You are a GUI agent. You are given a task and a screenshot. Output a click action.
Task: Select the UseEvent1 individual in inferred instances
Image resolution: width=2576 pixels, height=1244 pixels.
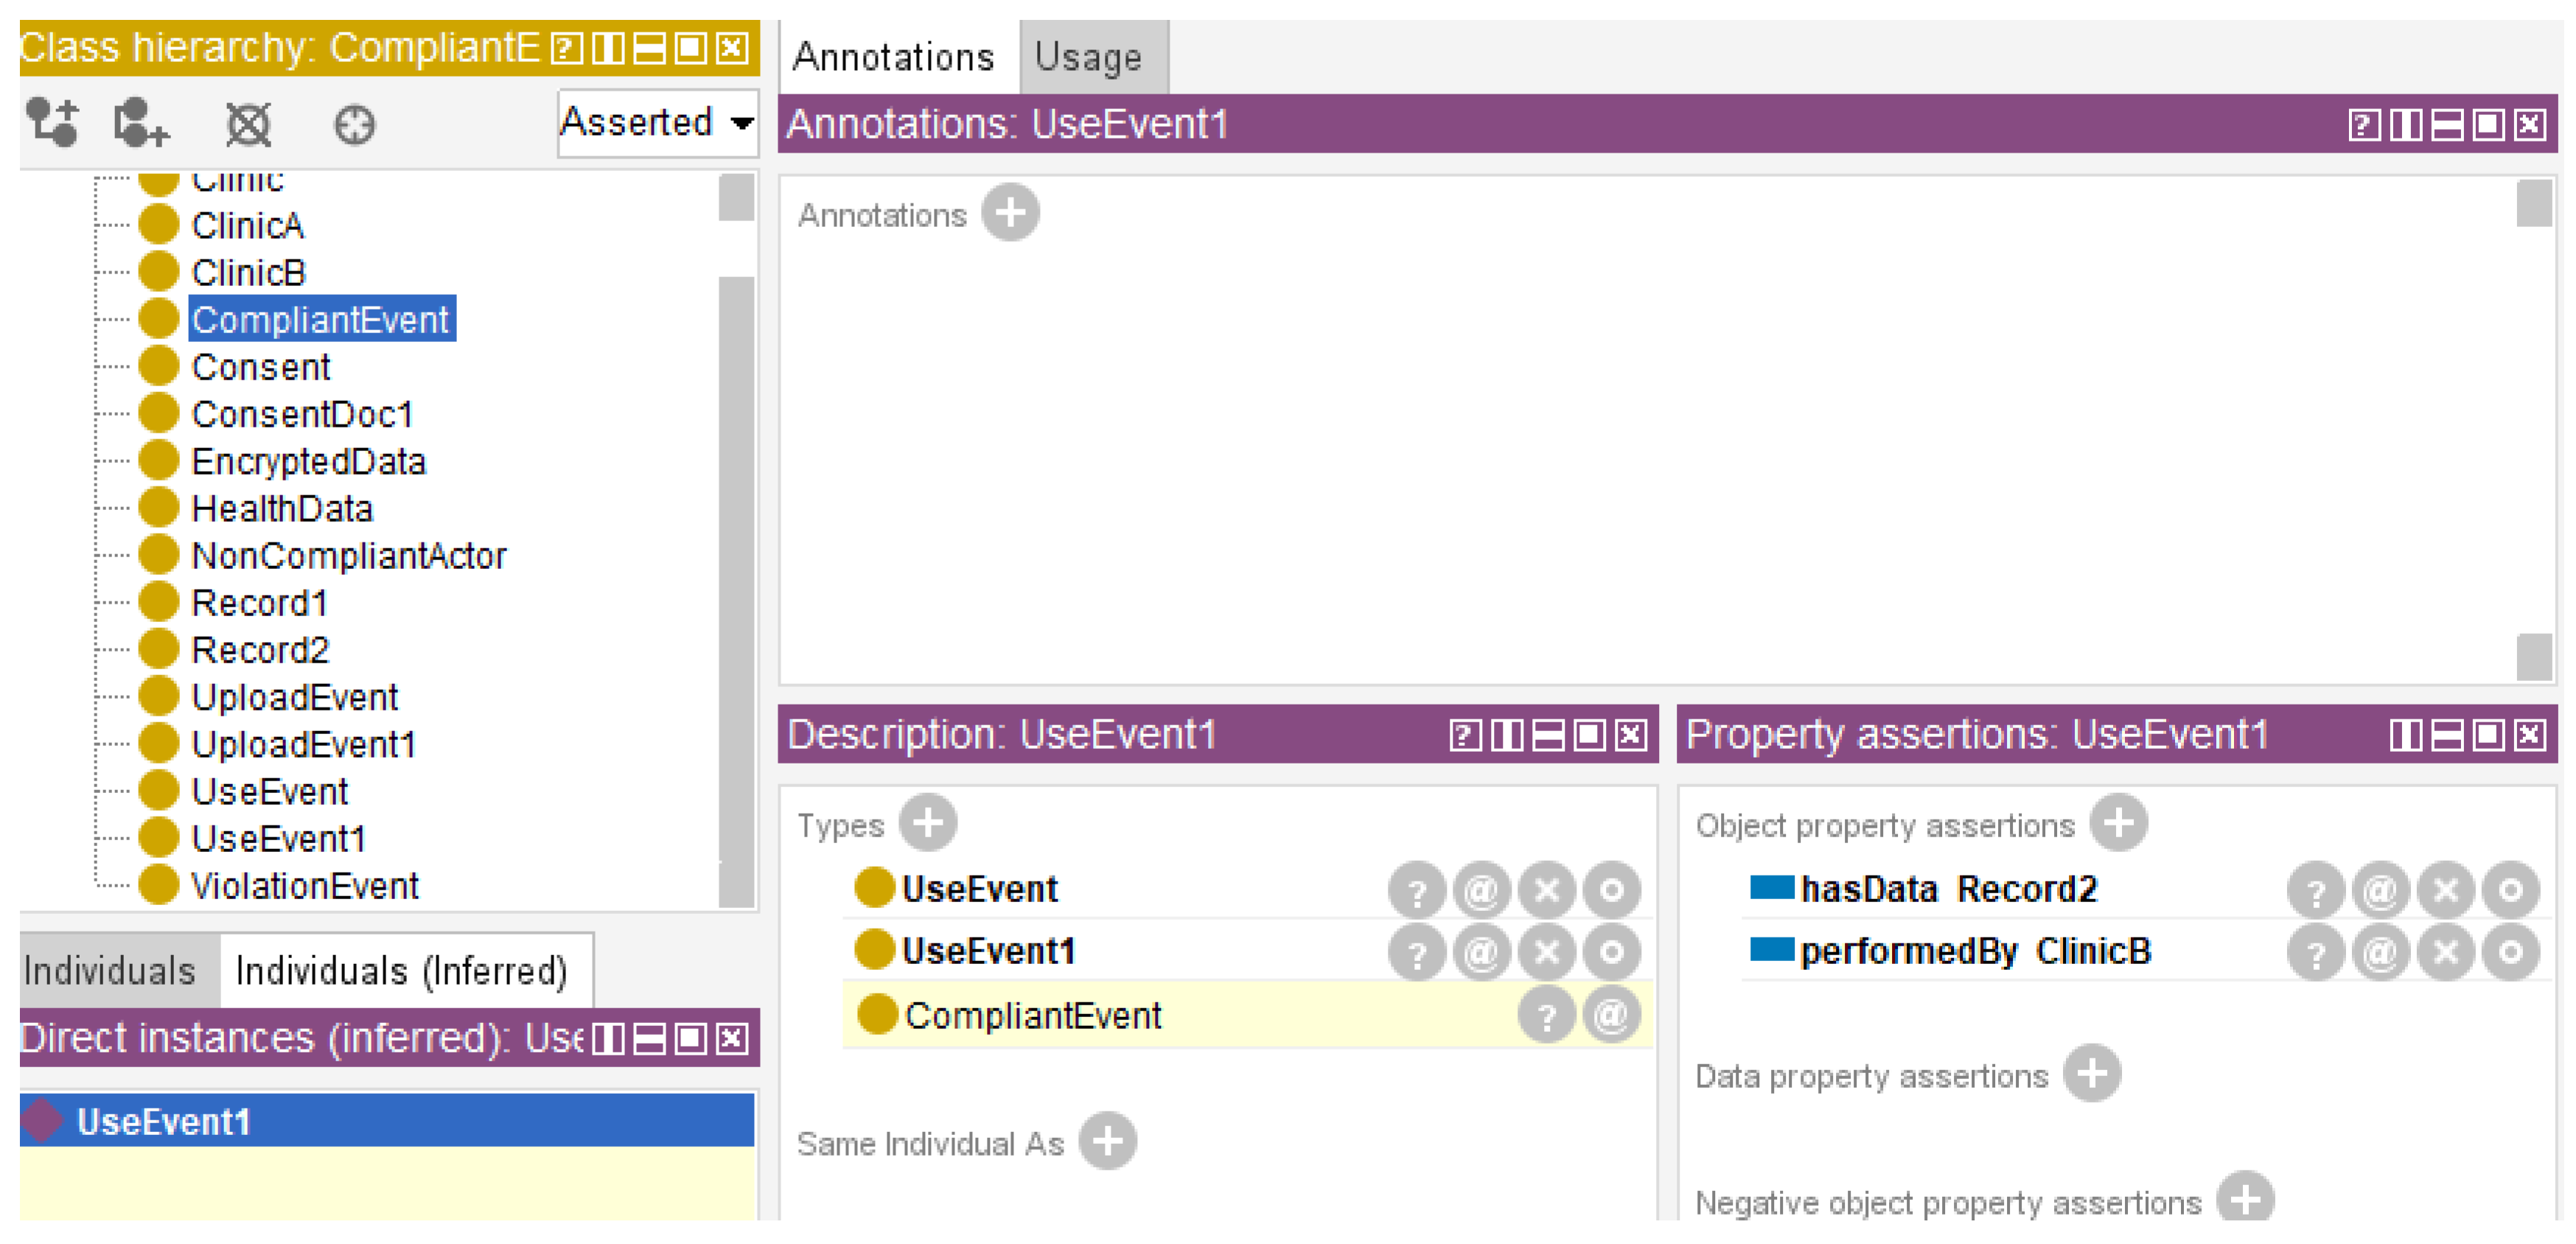[x=164, y=1121]
